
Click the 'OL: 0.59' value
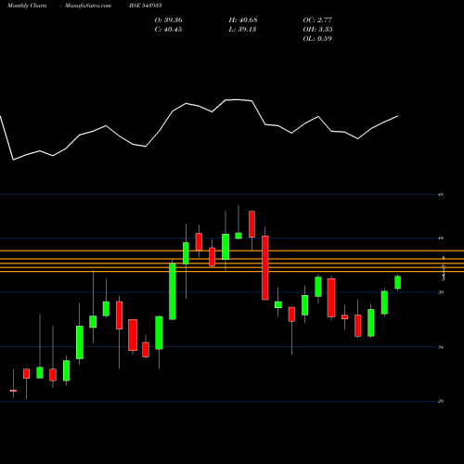[317, 39]
